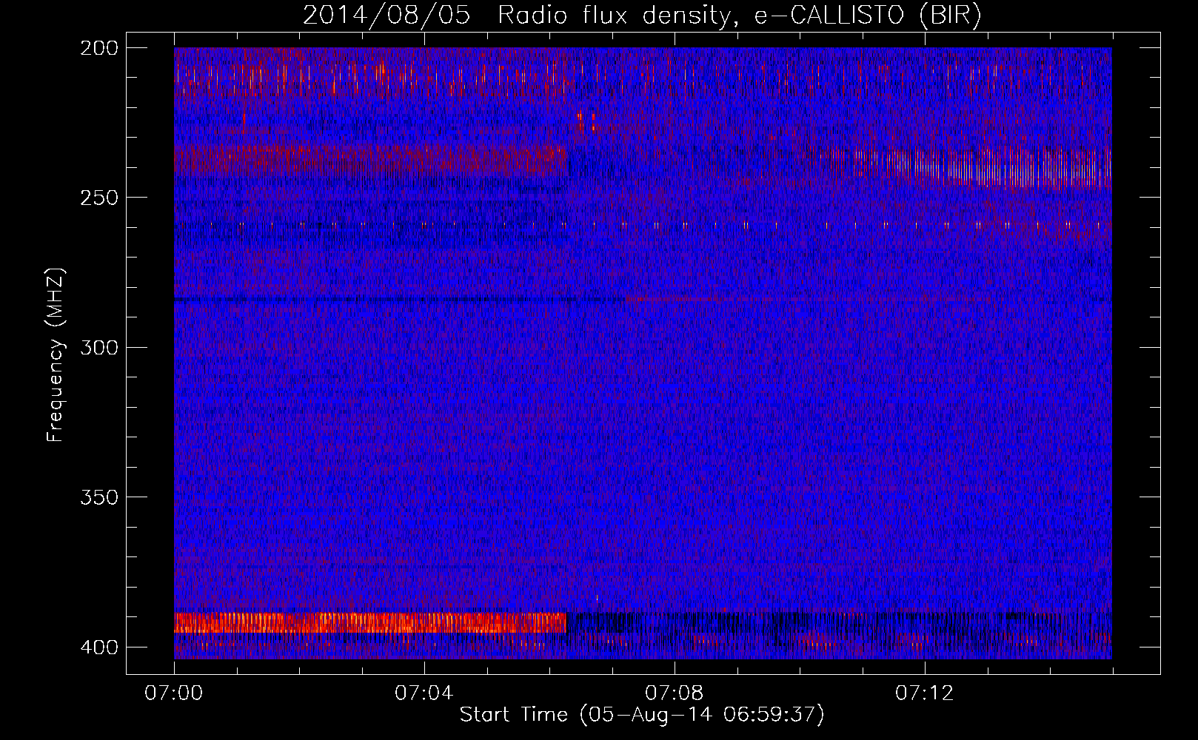Click the dark horizontal line near 285 MHz
Viewport: 1198px width, 740px height.
pyautogui.click(x=400, y=300)
